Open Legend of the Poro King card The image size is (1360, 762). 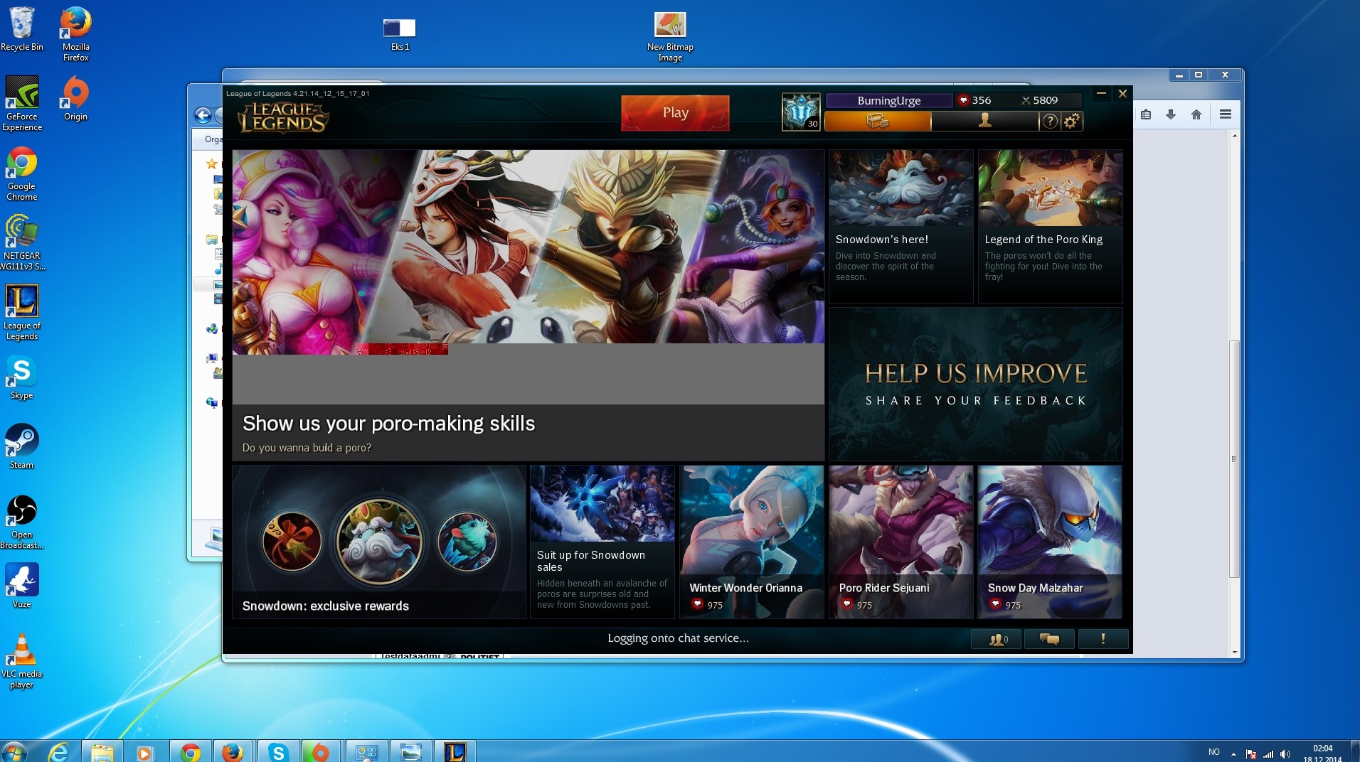(1050, 227)
